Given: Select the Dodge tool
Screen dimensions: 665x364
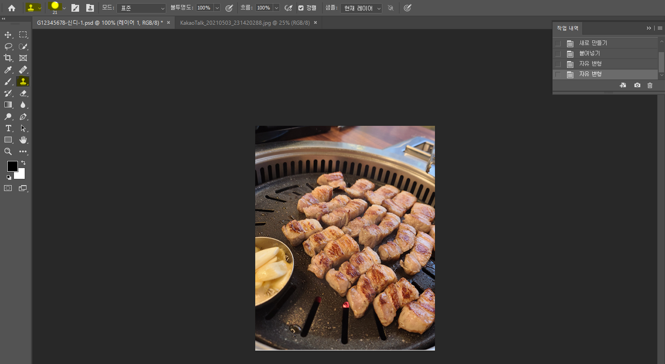Looking at the screenshot, I should pyautogui.click(x=8, y=116).
